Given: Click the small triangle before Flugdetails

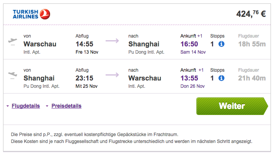Looking at the screenshot, I should (x=8, y=106).
